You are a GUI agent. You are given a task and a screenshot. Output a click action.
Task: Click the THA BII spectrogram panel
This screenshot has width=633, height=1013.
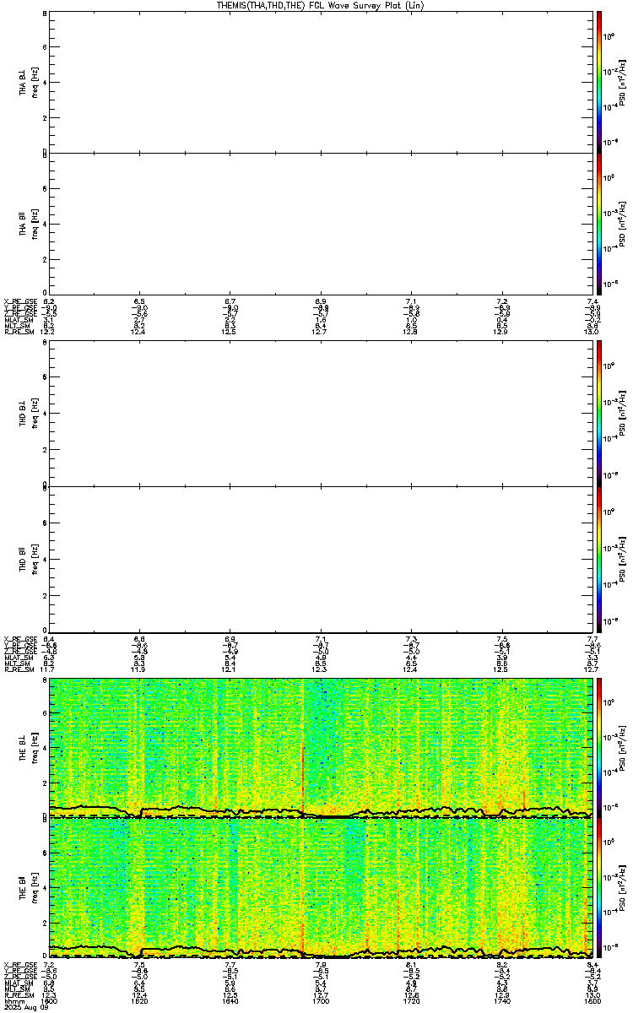click(321, 223)
